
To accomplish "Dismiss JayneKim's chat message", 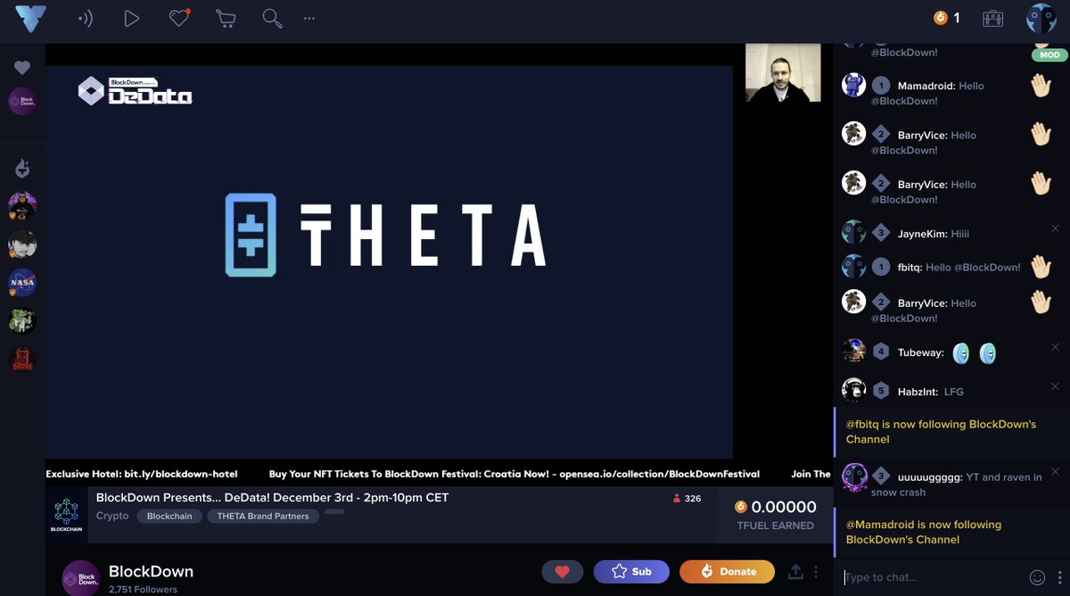I will 1056,229.
